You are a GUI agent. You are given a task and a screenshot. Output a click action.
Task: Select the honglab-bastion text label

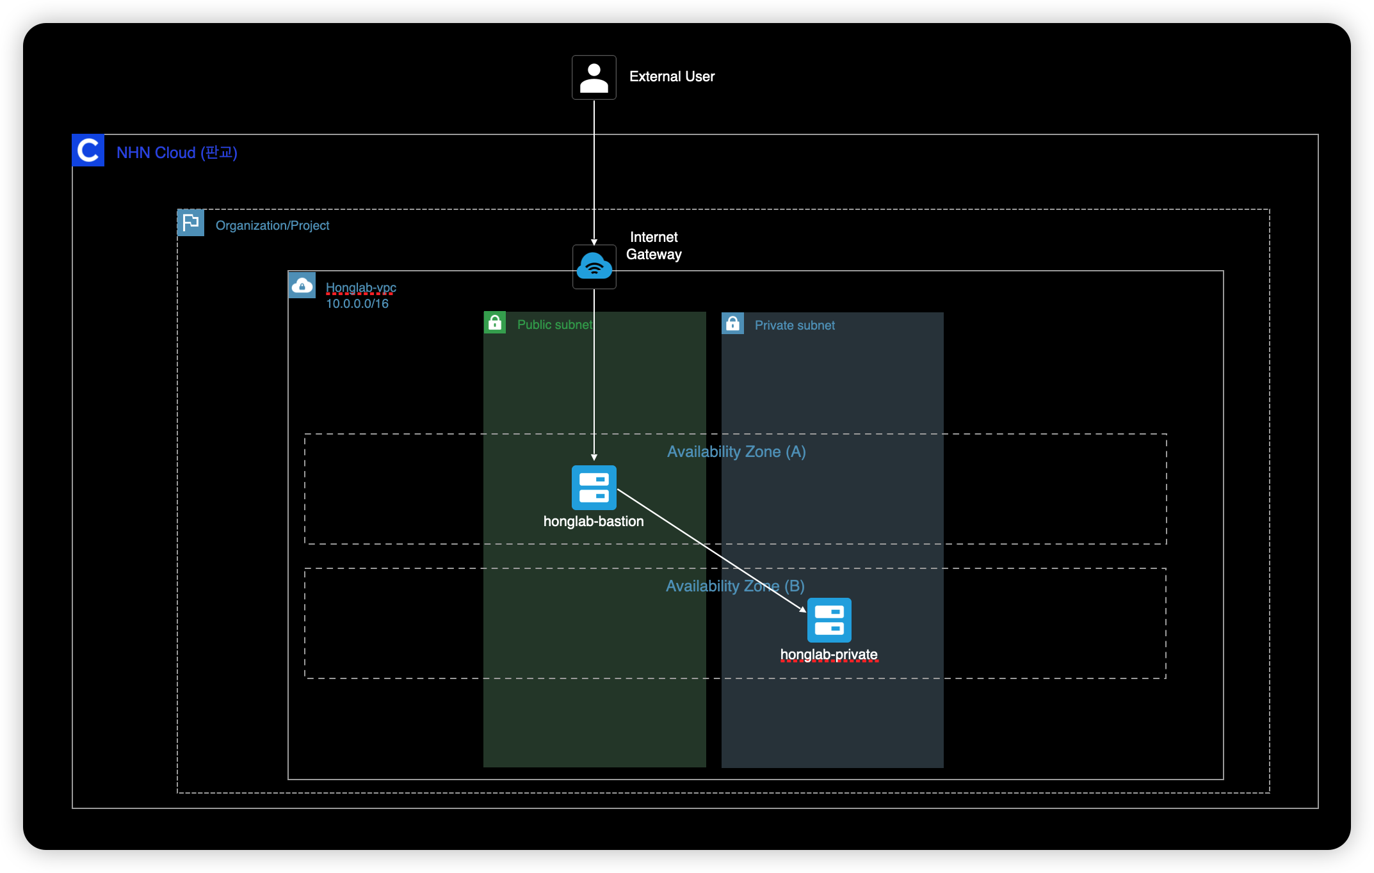(x=593, y=521)
